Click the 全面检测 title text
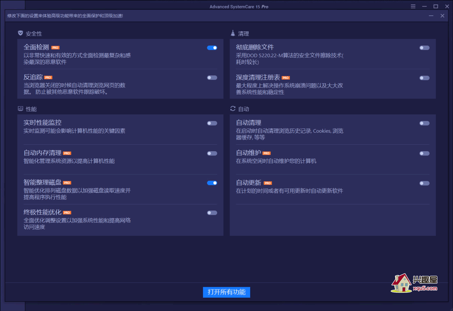453x311 pixels. coord(36,47)
